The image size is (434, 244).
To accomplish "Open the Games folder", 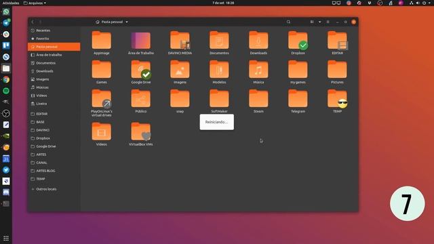I will [101, 72].
